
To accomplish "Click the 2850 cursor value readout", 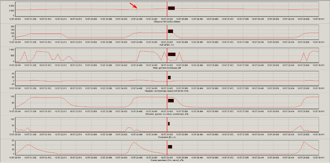I will (x=171, y=8).
